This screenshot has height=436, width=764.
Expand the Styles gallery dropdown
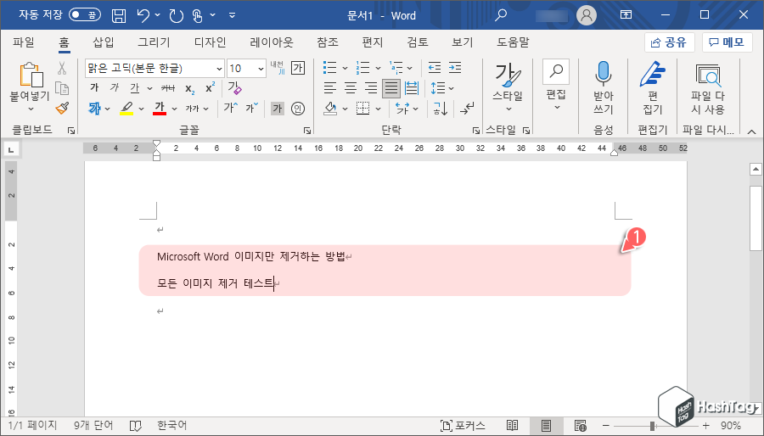click(x=508, y=108)
